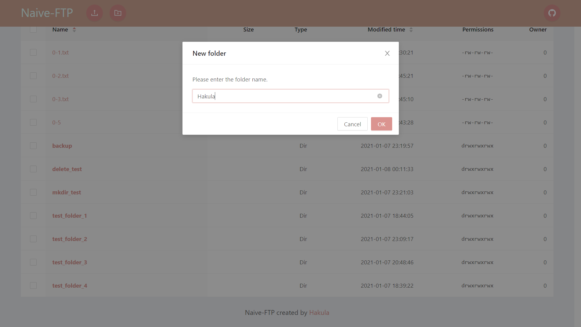Open the 0-2.txt file entry
Screen dimensions: 581x327
coord(60,76)
